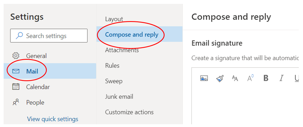Go to Rules settings
The image size is (303, 127).
point(112,66)
